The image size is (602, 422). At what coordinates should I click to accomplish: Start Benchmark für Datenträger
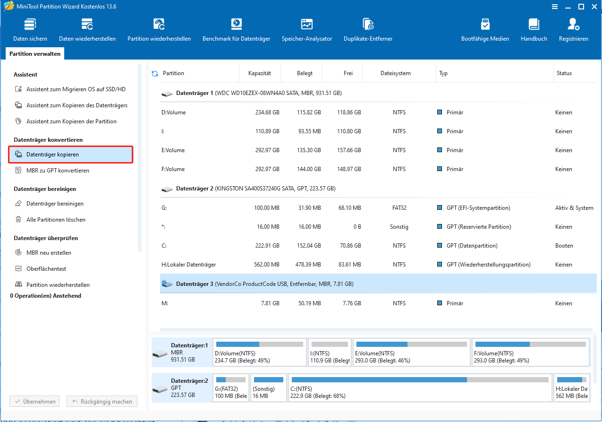236,29
